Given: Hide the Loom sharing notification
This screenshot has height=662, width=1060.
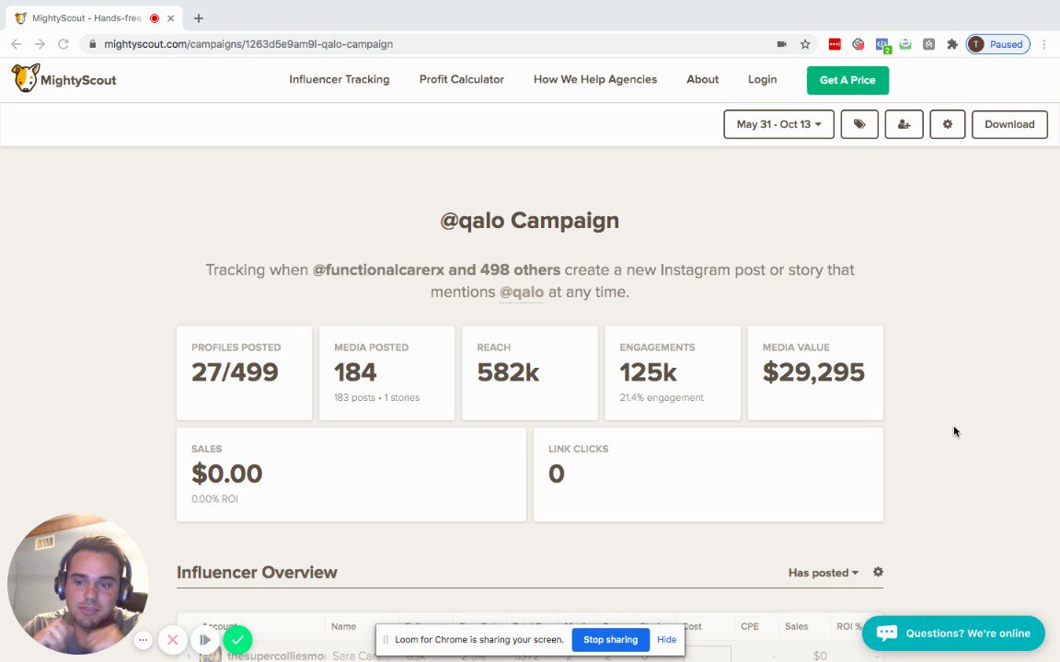Looking at the screenshot, I should coord(666,639).
